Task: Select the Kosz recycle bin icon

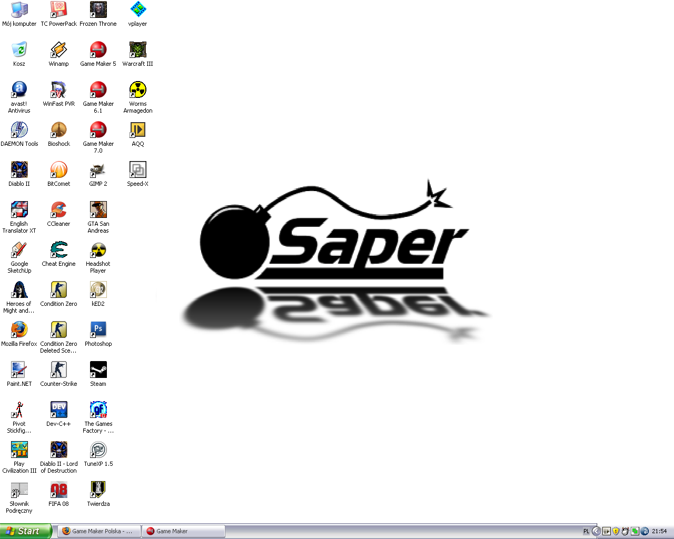Action: click(x=19, y=50)
